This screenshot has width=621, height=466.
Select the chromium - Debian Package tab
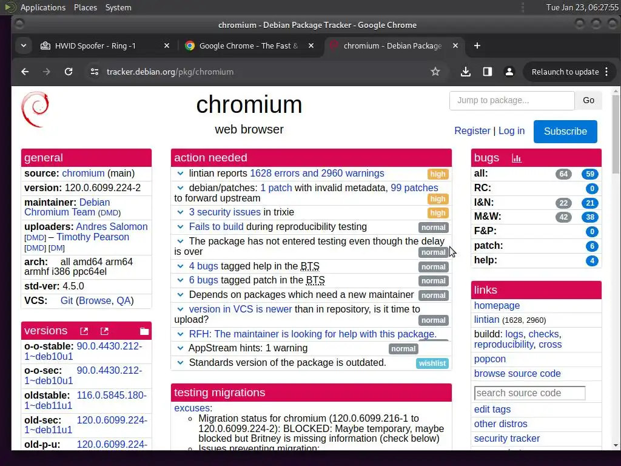tap(392, 46)
